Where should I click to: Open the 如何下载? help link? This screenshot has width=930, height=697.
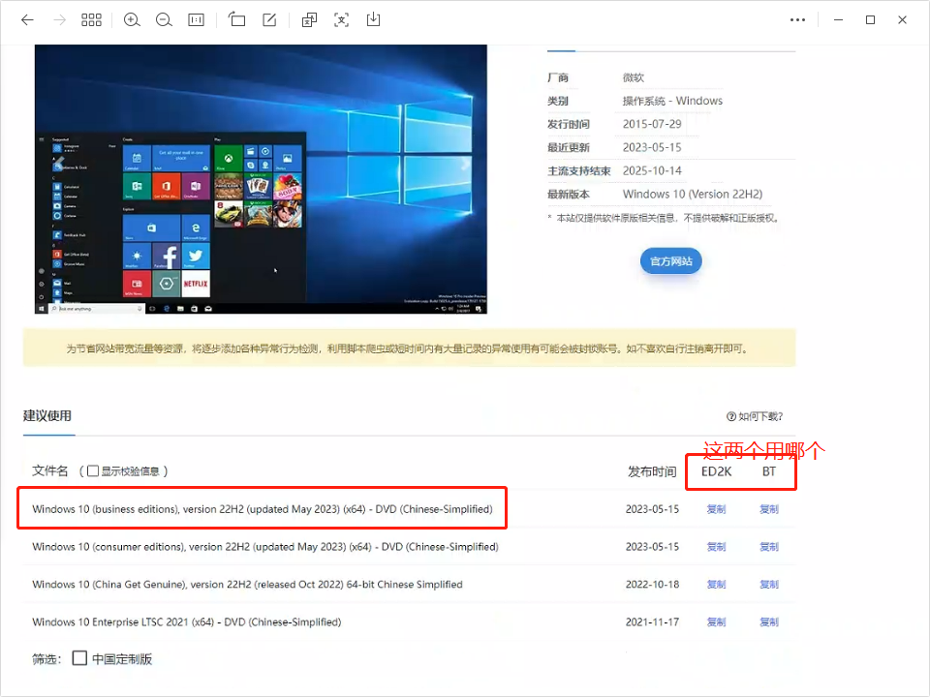click(755, 416)
